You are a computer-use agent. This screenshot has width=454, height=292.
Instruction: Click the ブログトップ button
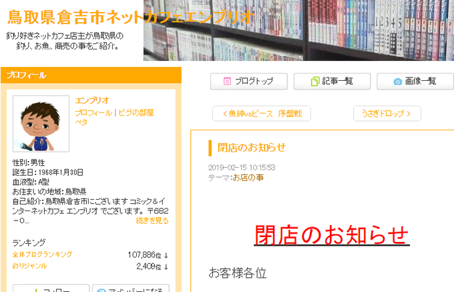(249, 82)
